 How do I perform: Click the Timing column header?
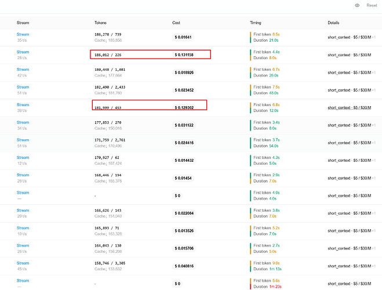click(255, 23)
